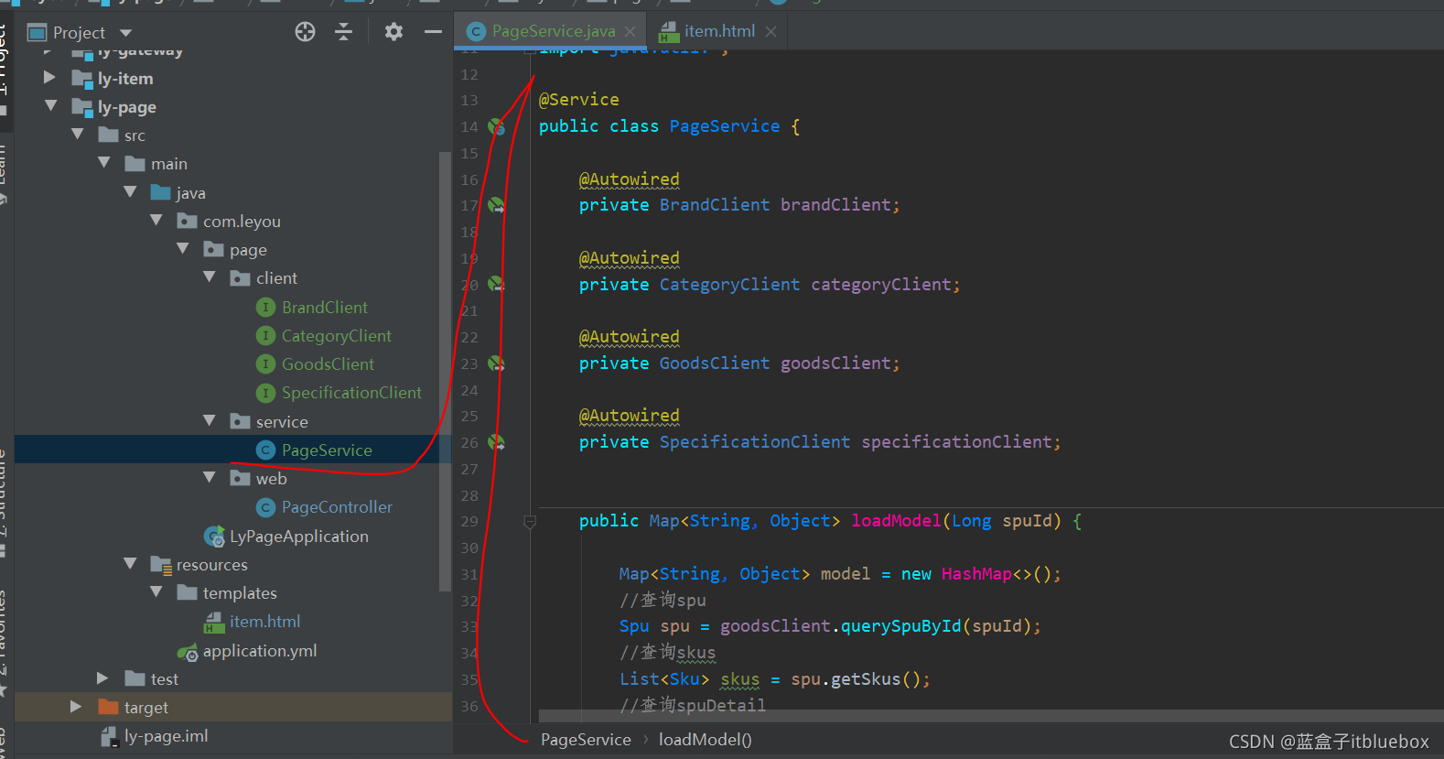Screen dimensions: 1444x759
Task: Collapse the service package
Action: click(210, 421)
